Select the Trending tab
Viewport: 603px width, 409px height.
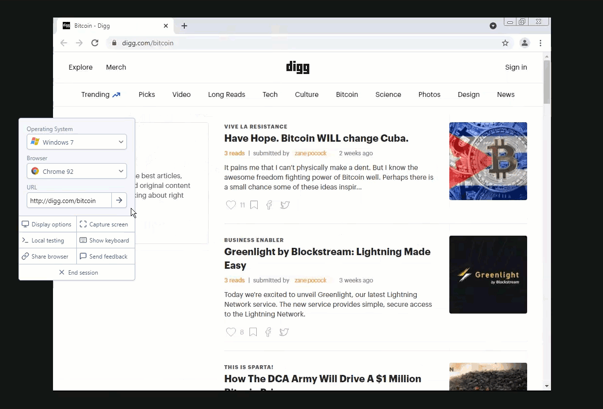coord(101,94)
